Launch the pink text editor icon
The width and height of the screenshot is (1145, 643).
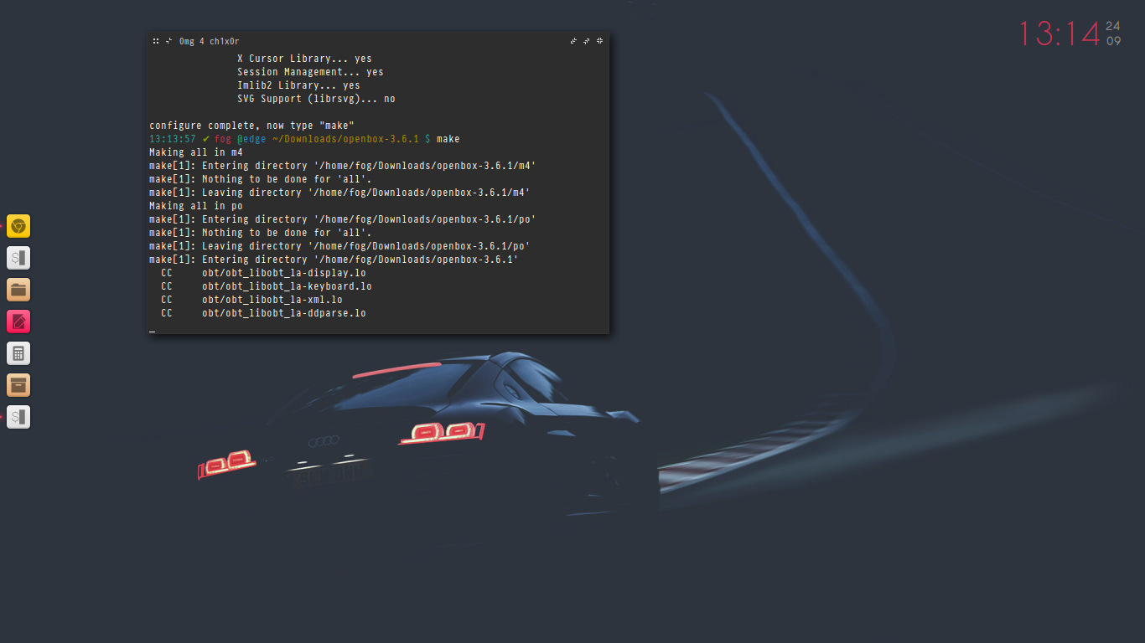[18, 321]
